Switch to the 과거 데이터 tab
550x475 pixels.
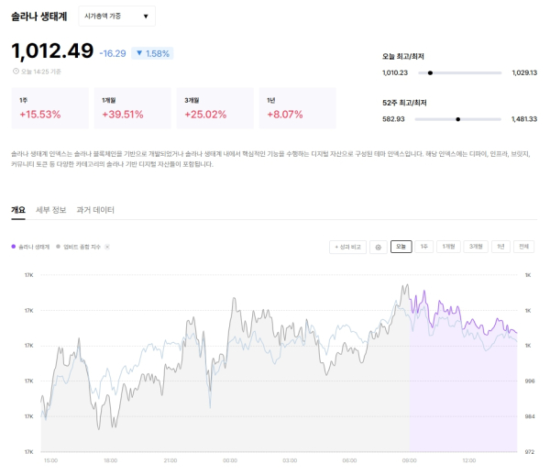coord(95,210)
